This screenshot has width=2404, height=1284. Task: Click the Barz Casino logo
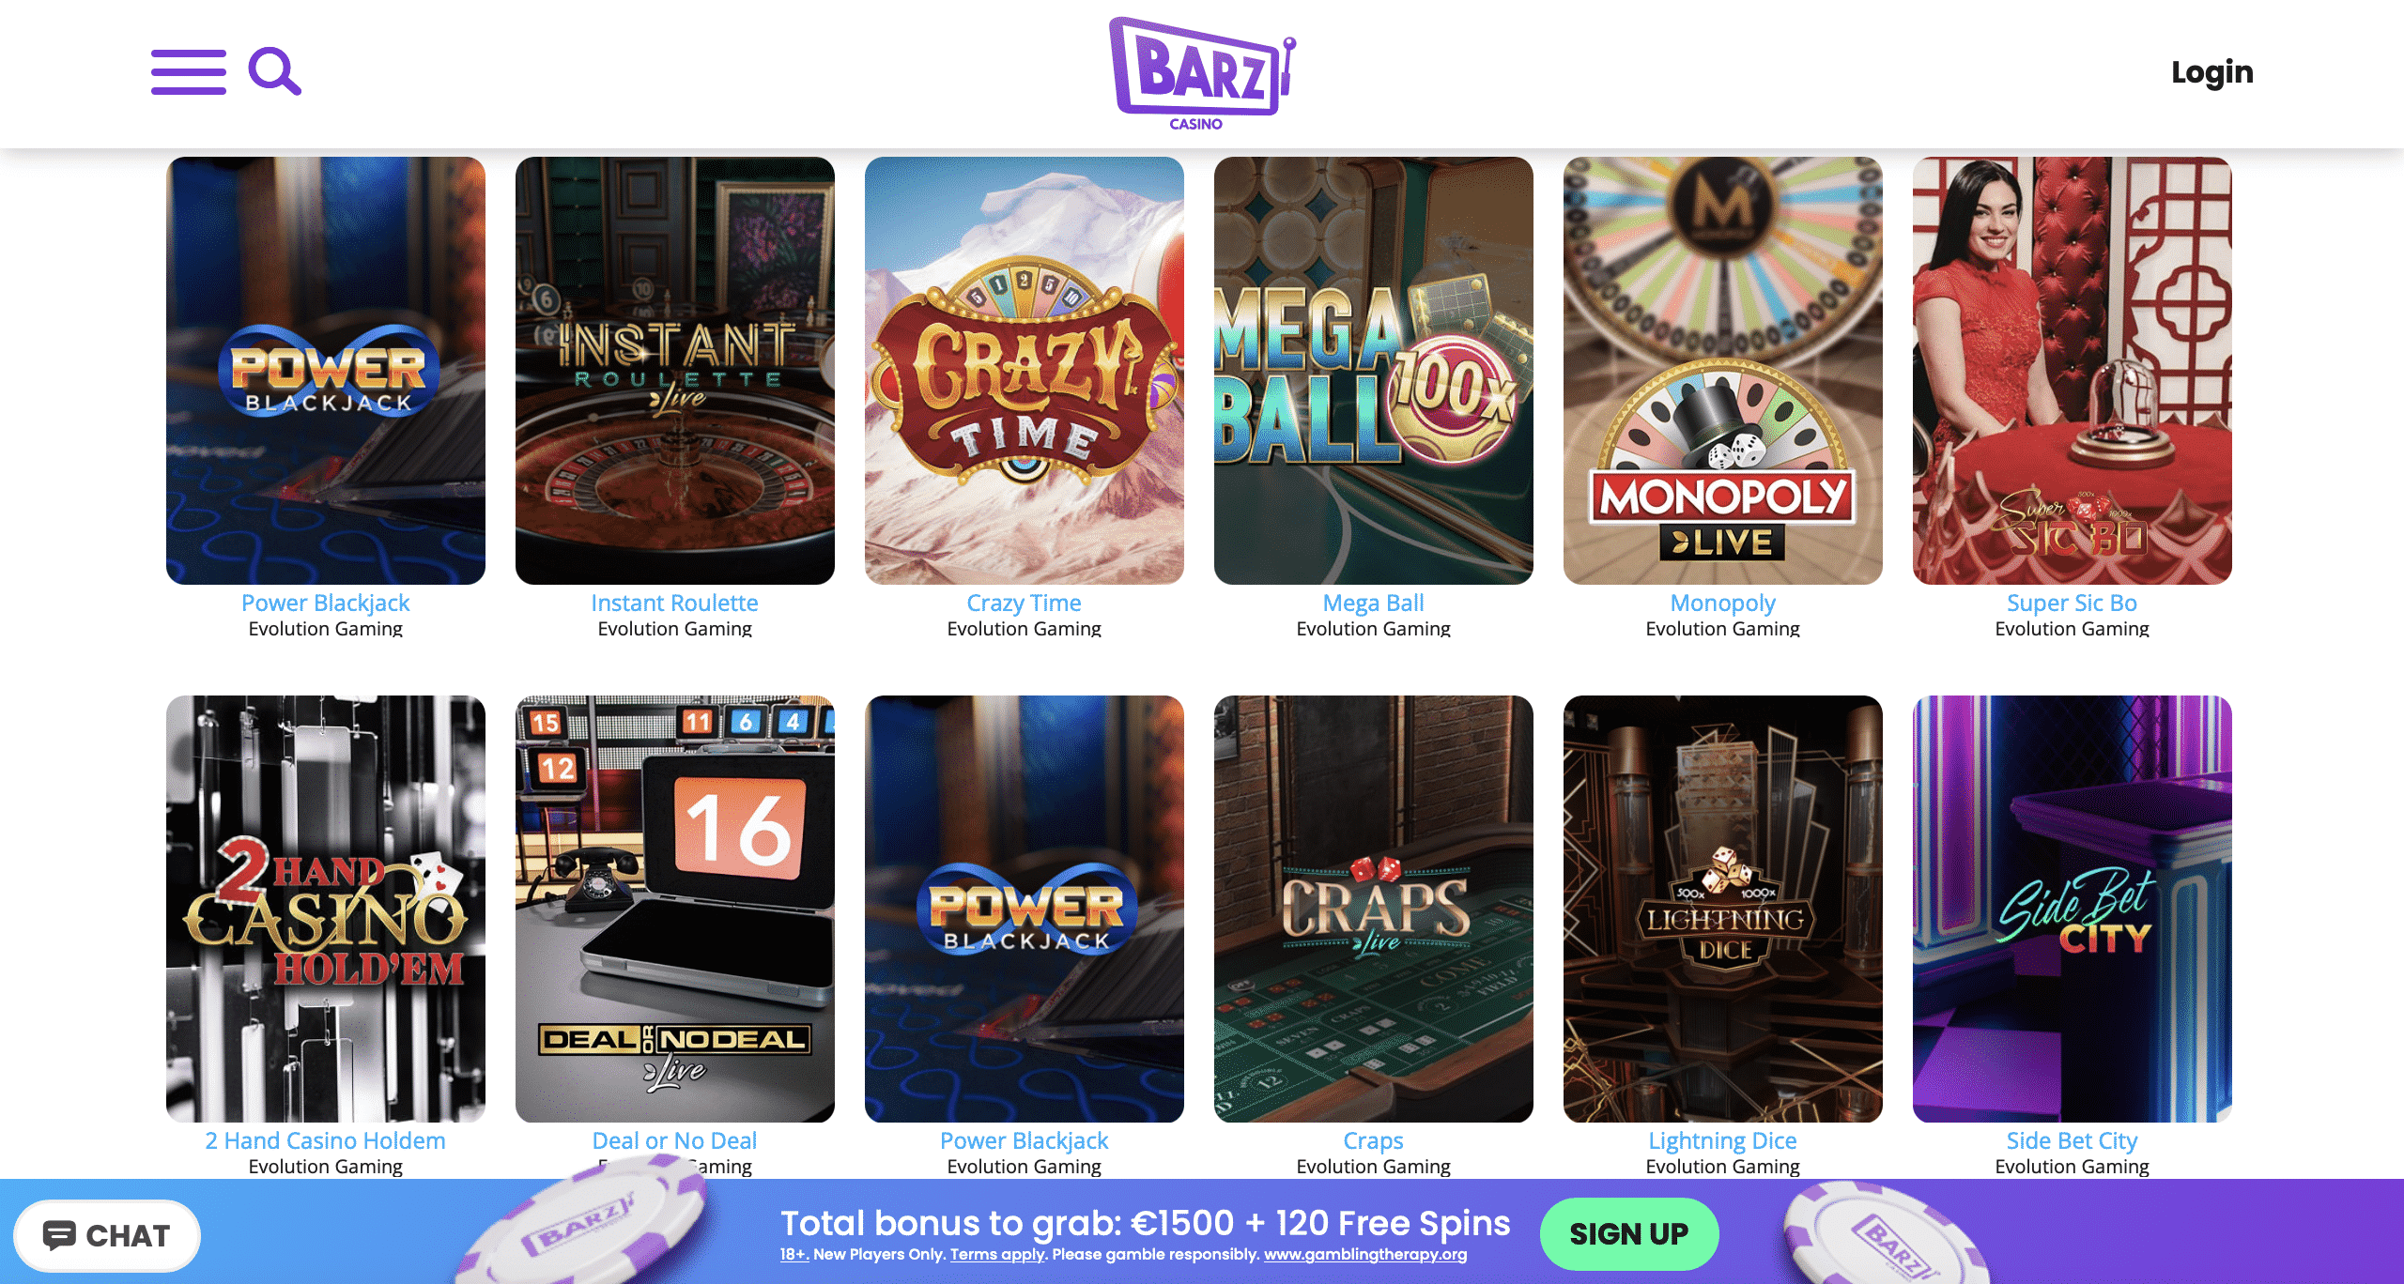coord(1201,73)
